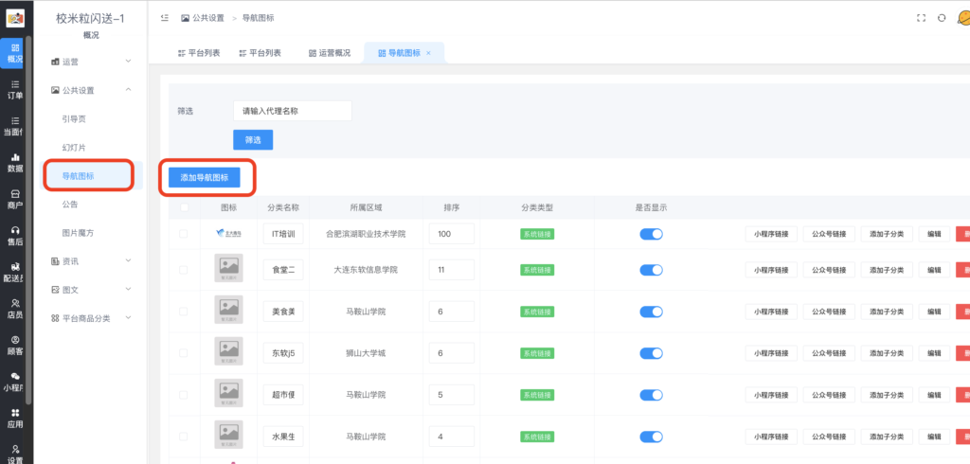Viewport: 970px width, 464px height.
Task: Collapse the 公共设置 menu group
Action: 92,90
